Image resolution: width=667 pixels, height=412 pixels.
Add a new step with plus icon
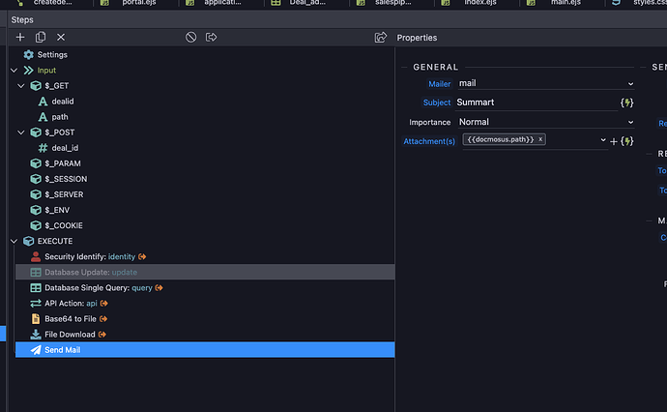click(x=20, y=37)
